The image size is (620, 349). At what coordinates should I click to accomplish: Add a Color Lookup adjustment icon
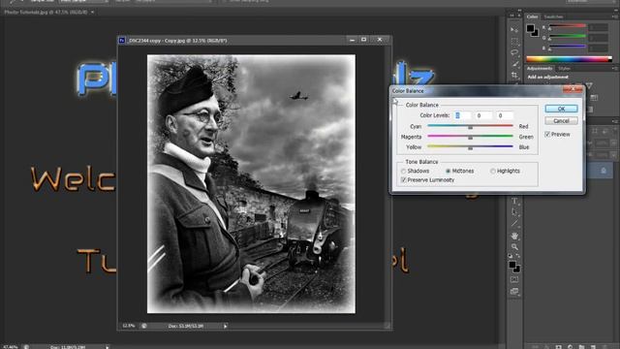click(x=594, y=98)
